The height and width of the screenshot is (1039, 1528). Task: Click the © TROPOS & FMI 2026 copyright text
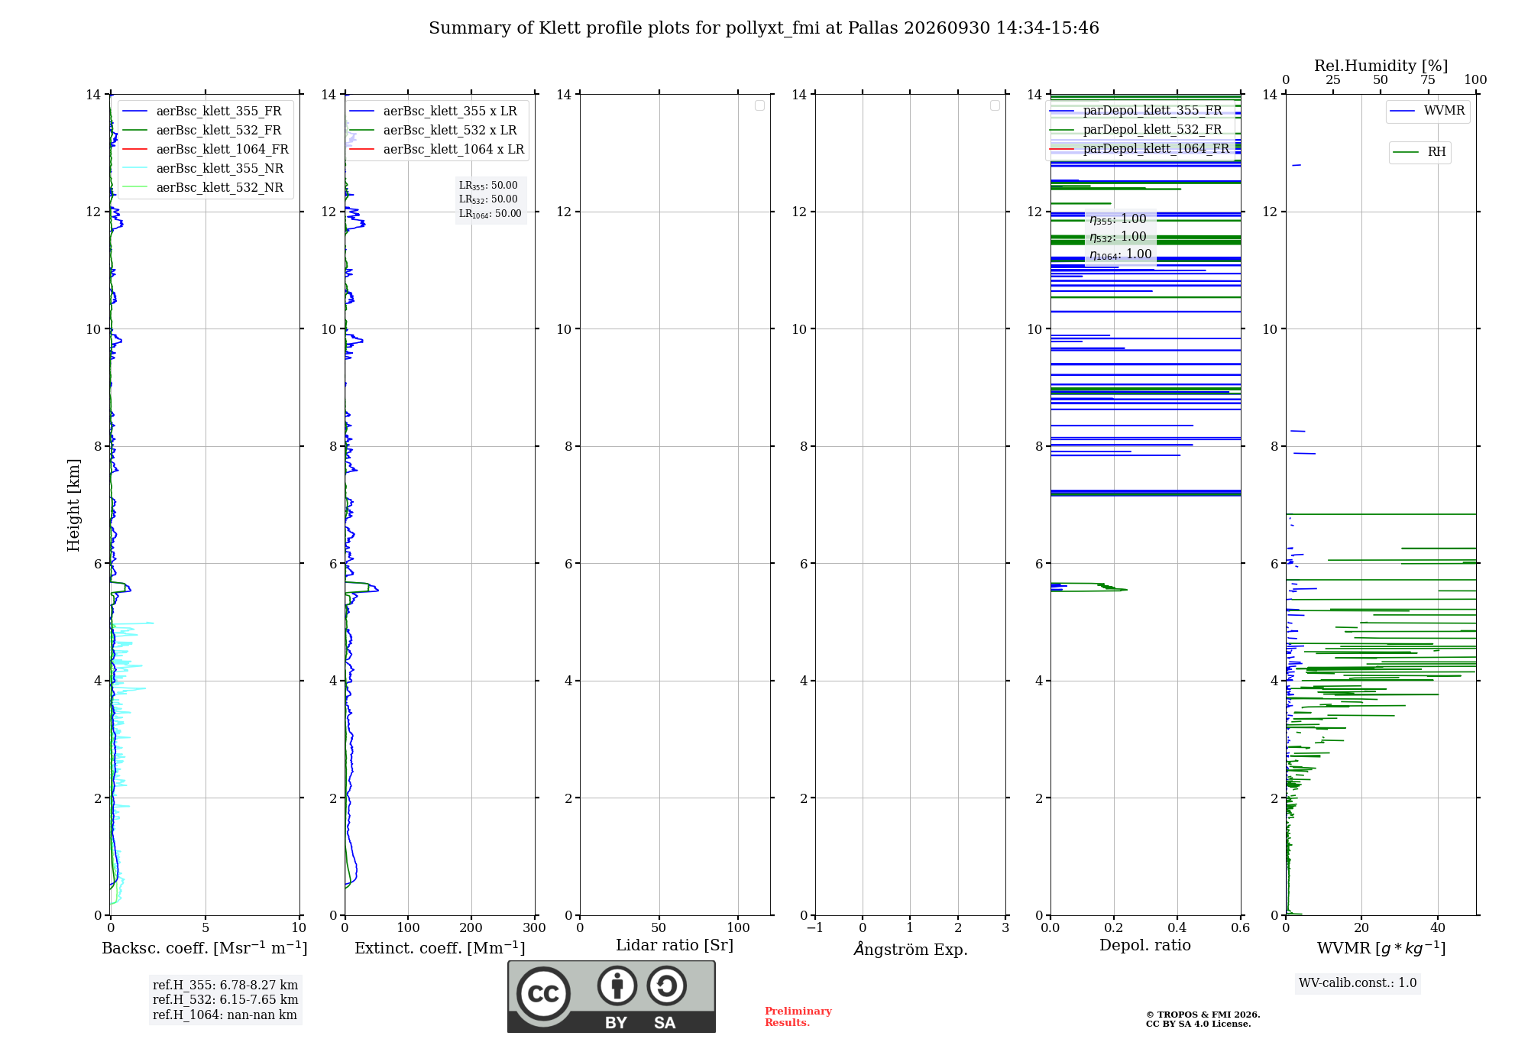[1203, 1015]
